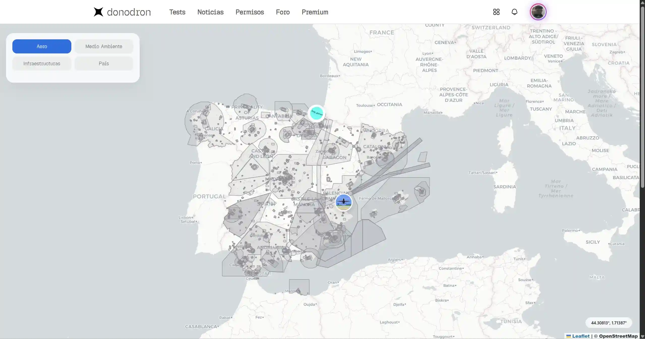
Task: Open the notifications bell
Action: (514, 12)
